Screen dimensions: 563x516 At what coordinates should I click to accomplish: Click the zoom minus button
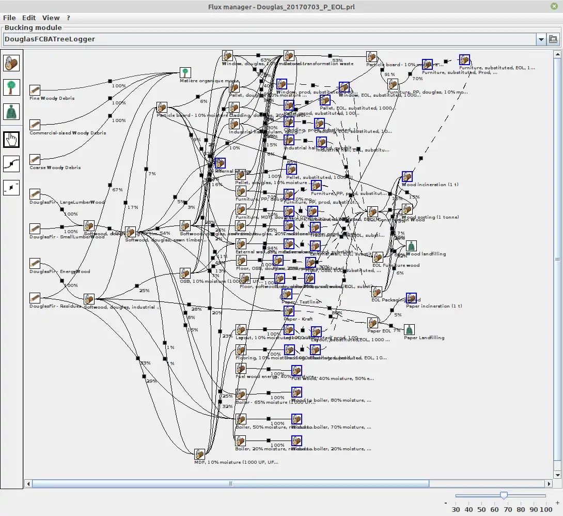(446, 503)
